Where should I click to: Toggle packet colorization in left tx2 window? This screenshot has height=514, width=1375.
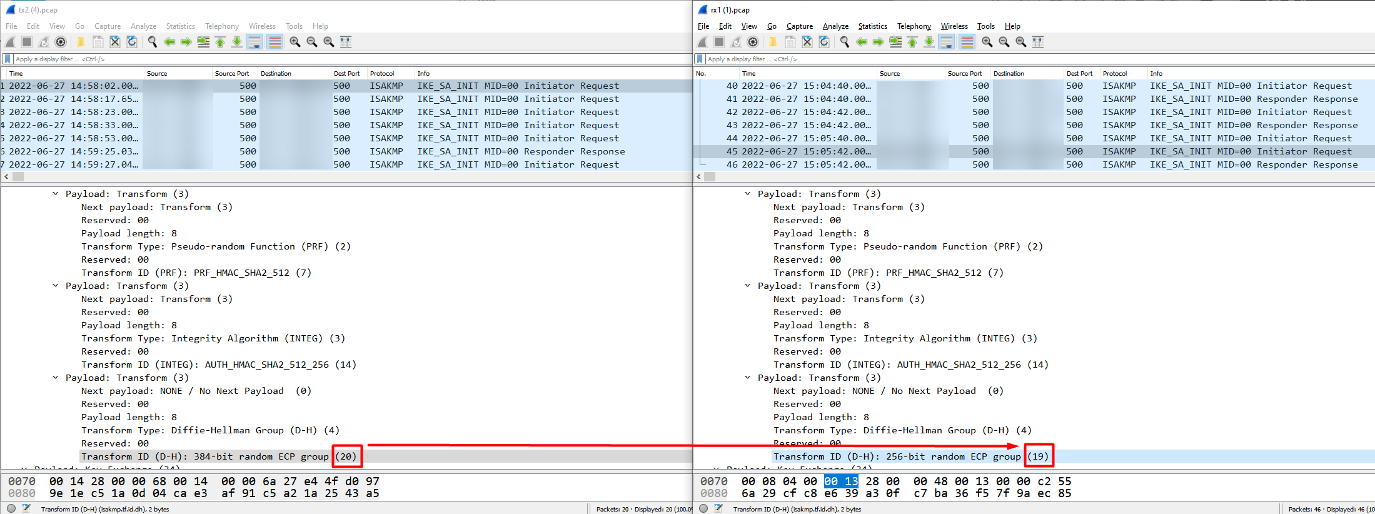pyautogui.click(x=274, y=42)
